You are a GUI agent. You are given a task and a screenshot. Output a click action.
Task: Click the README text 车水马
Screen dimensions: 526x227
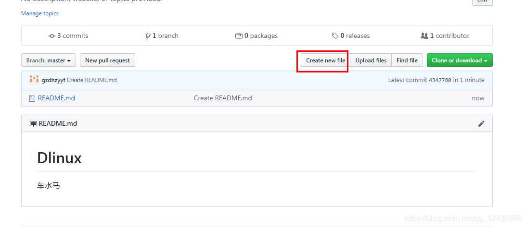coord(48,186)
